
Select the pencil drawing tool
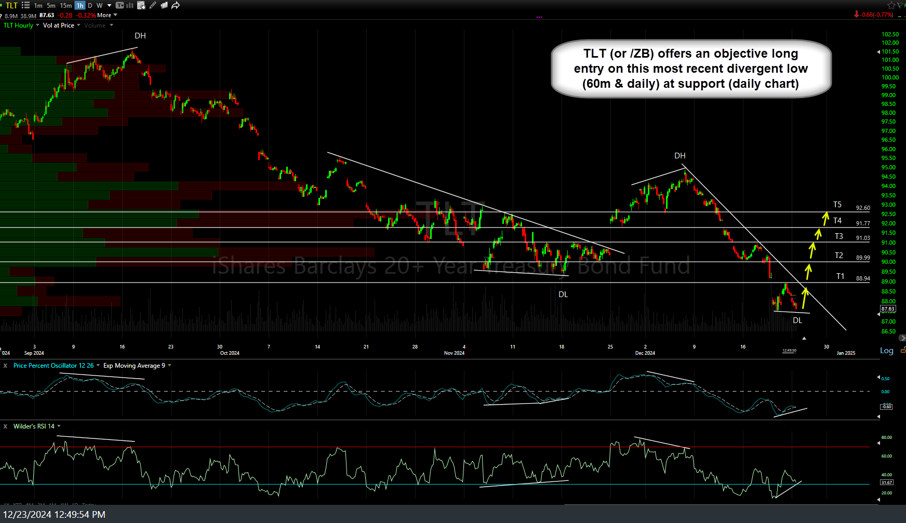(x=153, y=5)
